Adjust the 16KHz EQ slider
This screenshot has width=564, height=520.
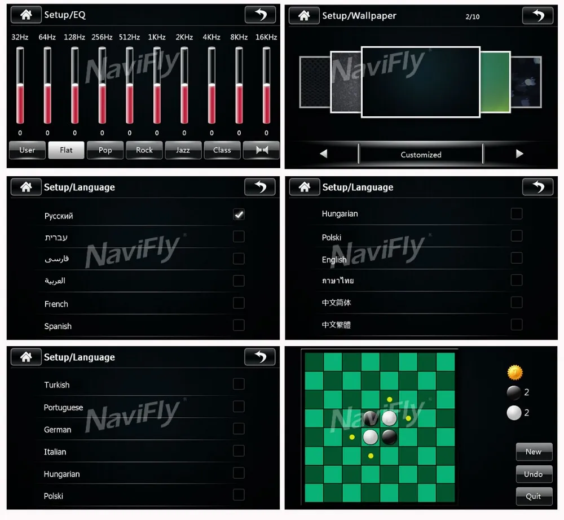(x=266, y=86)
